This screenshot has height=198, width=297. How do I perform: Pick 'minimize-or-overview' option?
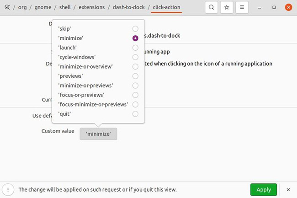(135, 66)
